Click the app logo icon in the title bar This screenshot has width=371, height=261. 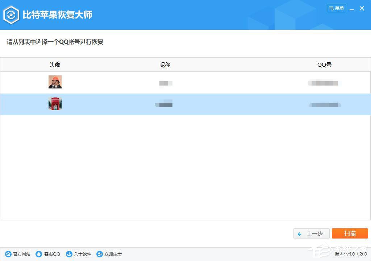coord(11,14)
